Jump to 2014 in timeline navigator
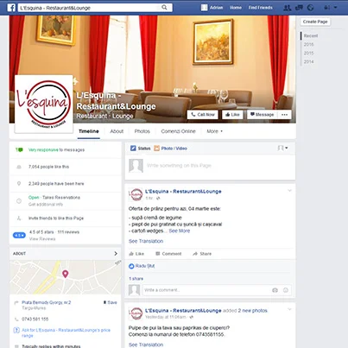 pyautogui.click(x=308, y=62)
